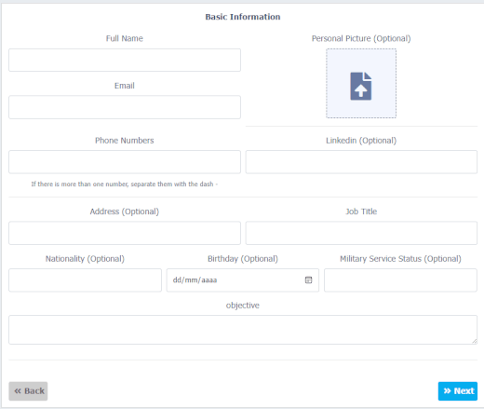484x409 pixels.
Task: Click the Full Name label
Action: click(x=125, y=38)
